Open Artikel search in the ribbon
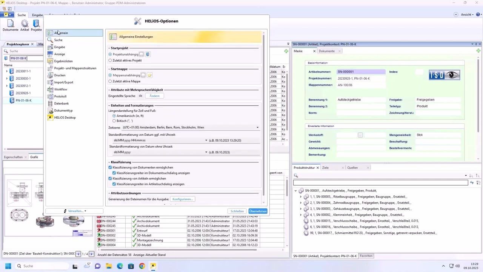 (25, 26)
